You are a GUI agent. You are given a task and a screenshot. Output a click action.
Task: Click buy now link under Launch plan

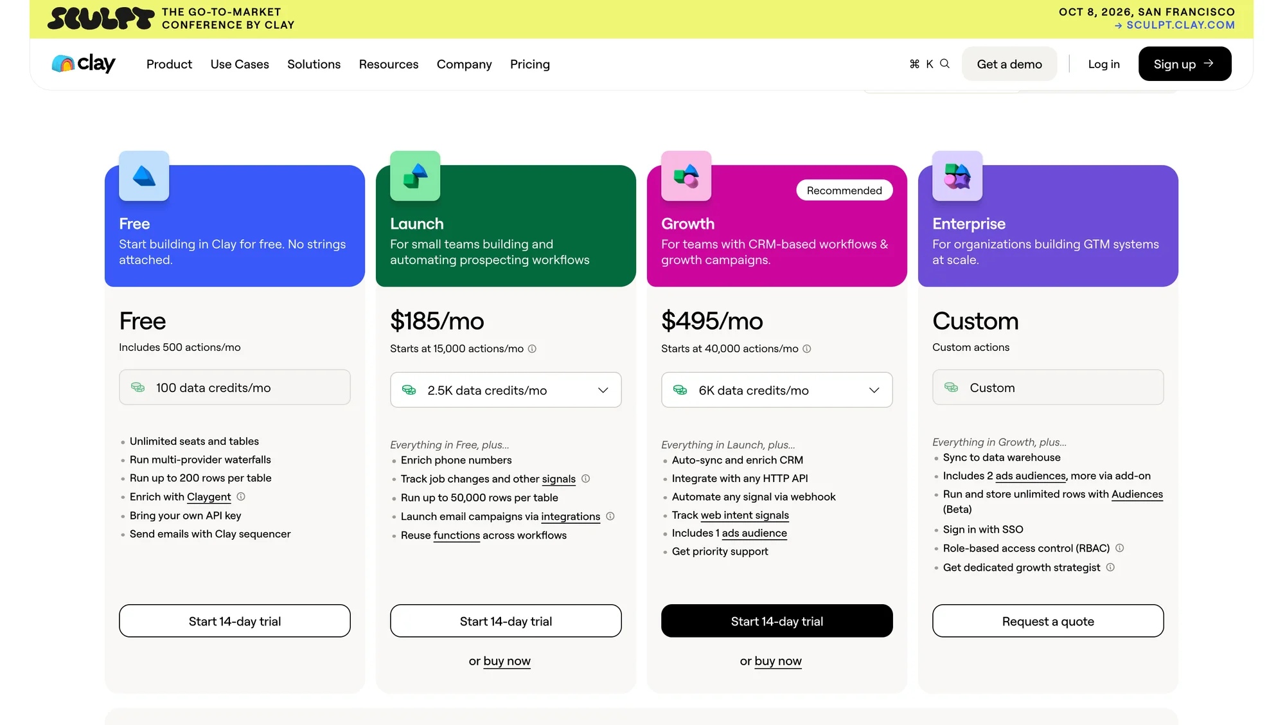click(x=507, y=661)
